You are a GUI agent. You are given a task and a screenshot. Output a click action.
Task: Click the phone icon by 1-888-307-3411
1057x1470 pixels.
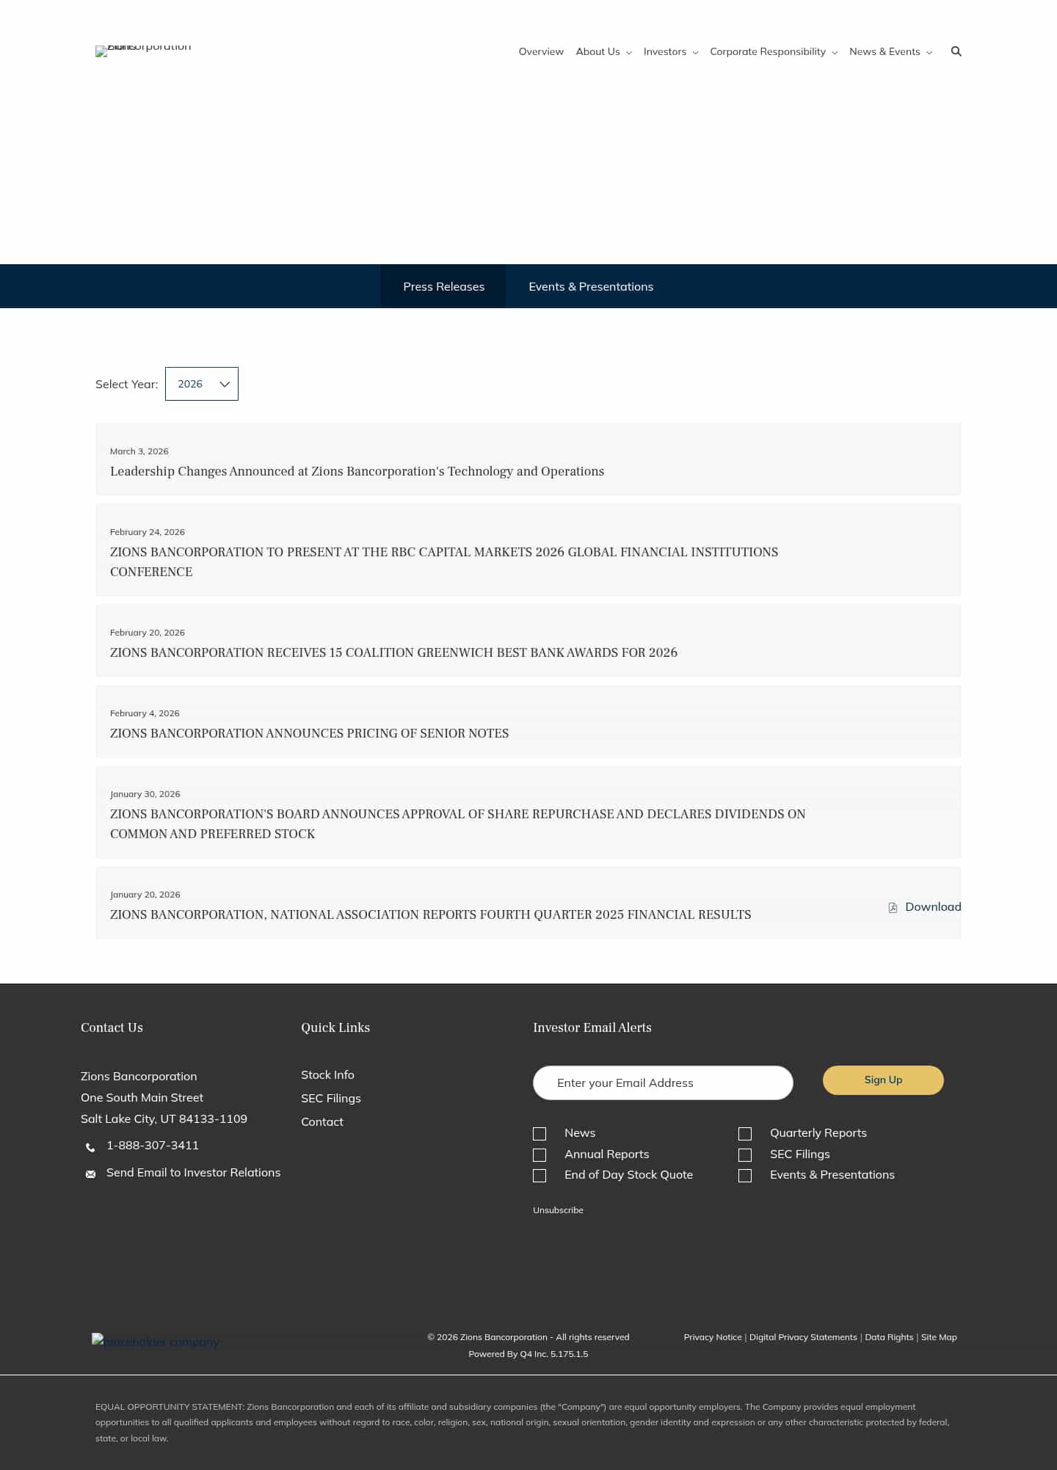(90, 1147)
